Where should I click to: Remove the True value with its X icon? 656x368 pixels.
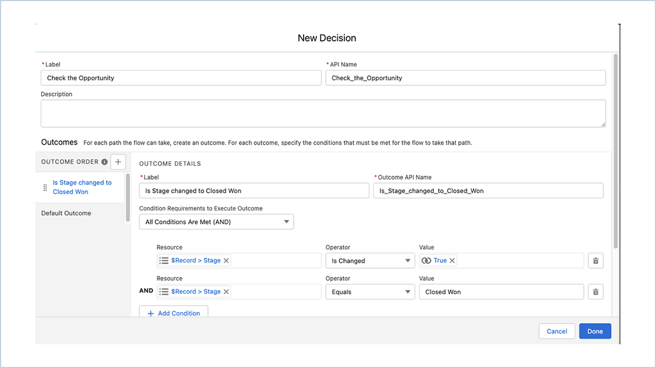[x=452, y=260]
